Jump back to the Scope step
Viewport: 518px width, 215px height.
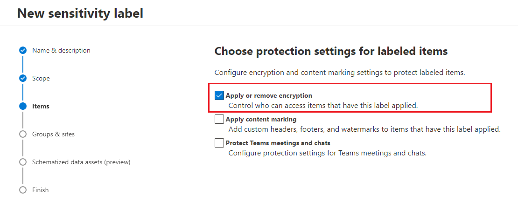pos(41,78)
